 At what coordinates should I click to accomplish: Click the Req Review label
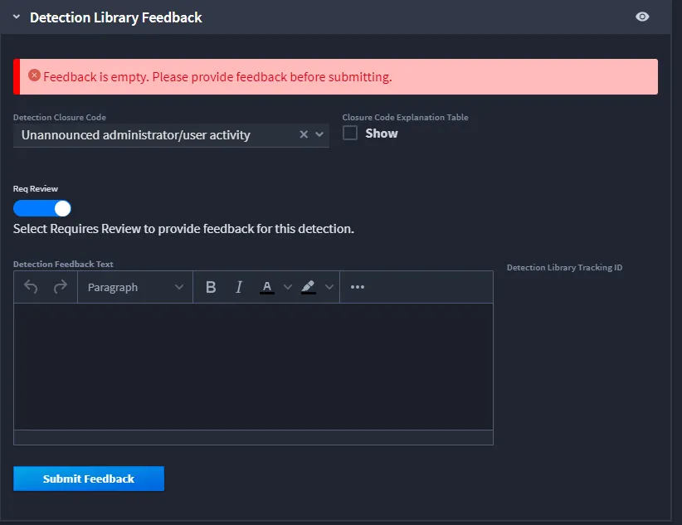[36, 189]
